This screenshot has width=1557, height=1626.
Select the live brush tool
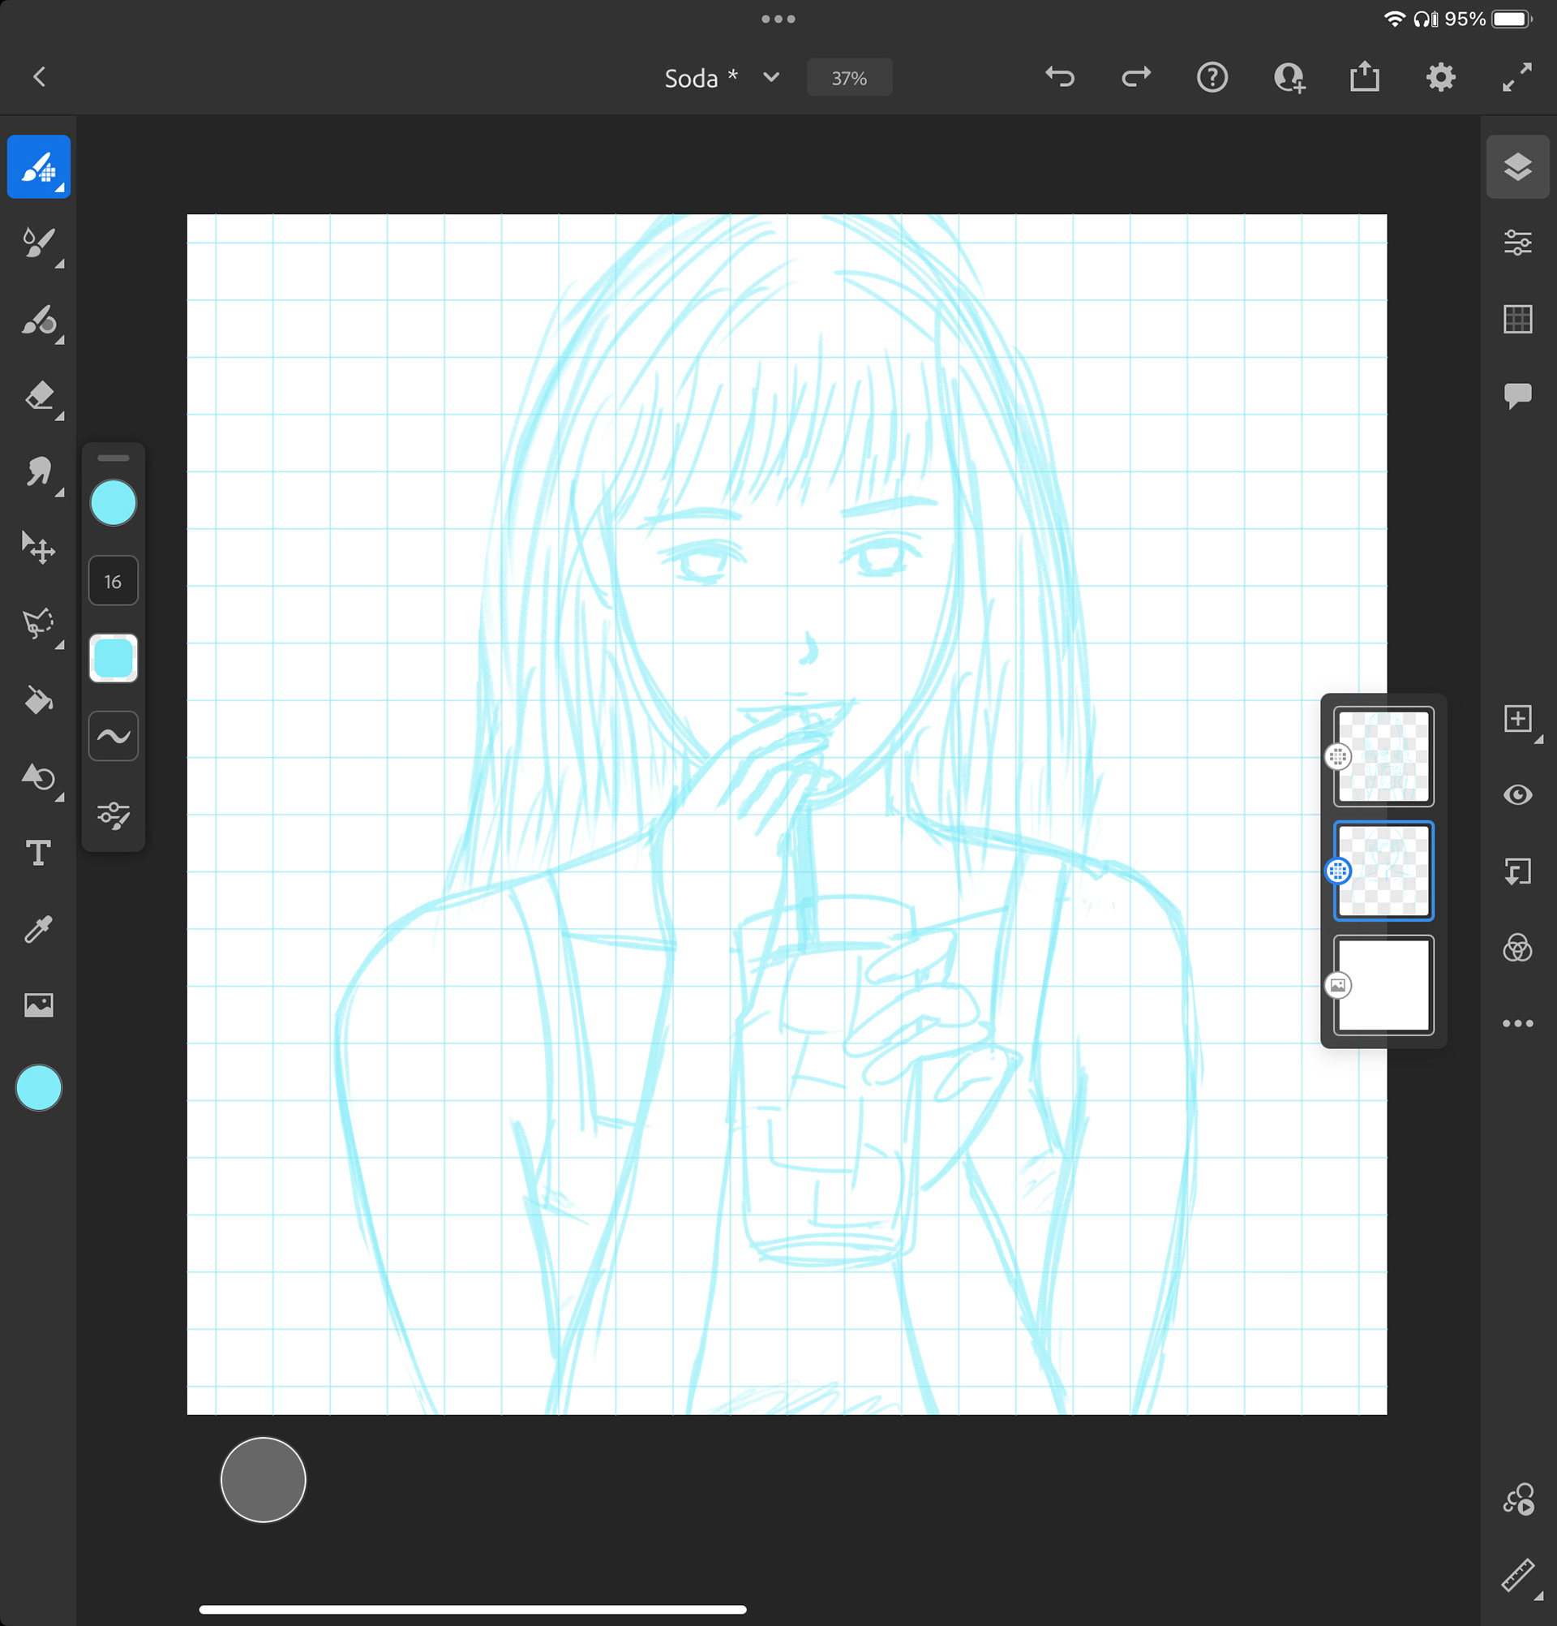(x=38, y=243)
